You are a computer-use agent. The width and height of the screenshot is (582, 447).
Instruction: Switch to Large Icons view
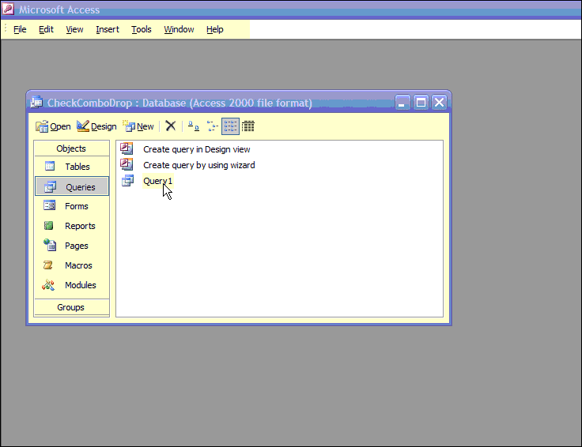[x=194, y=126]
